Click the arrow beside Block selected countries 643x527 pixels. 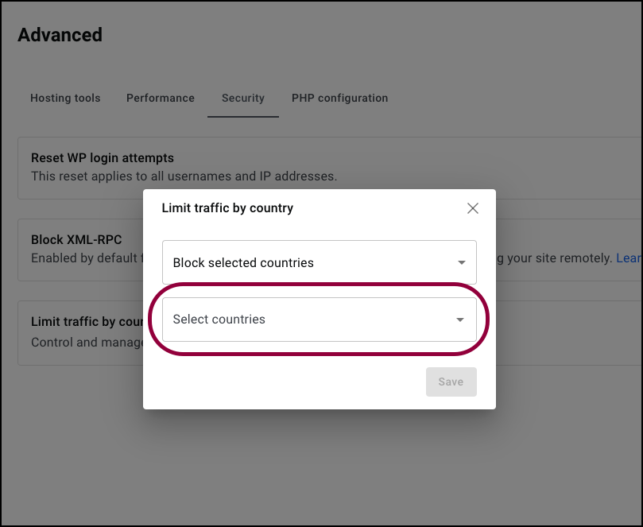pyautogui.click(x=461, y=262)
